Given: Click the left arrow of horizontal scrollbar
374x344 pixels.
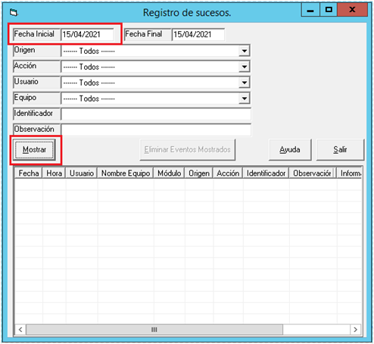Looking at the screenshot, I should click(x=20, y=330).
